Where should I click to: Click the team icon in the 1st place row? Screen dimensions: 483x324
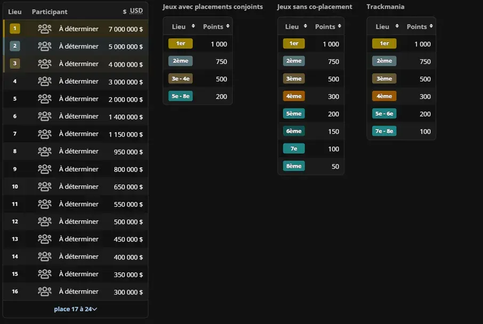pyautogui.click(x=45, y=29)
